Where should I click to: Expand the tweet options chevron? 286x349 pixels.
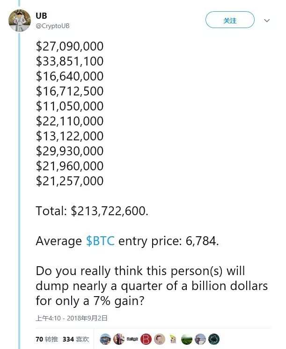coord(267,21)
